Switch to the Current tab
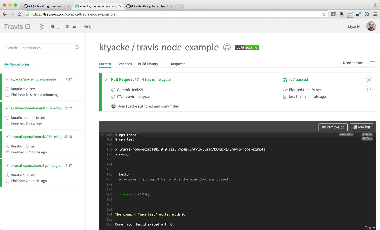The image size is (380, 230). click(105, 64)
